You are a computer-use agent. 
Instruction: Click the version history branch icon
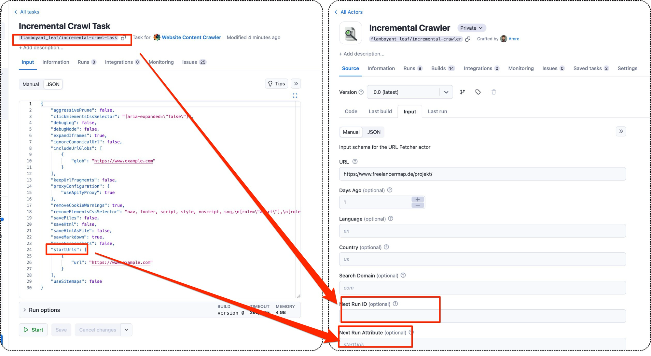coord(462,92)
